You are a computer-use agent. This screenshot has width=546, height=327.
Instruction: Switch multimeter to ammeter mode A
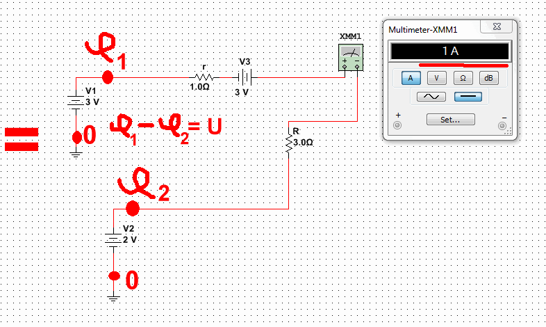click(x=411, y=78)
